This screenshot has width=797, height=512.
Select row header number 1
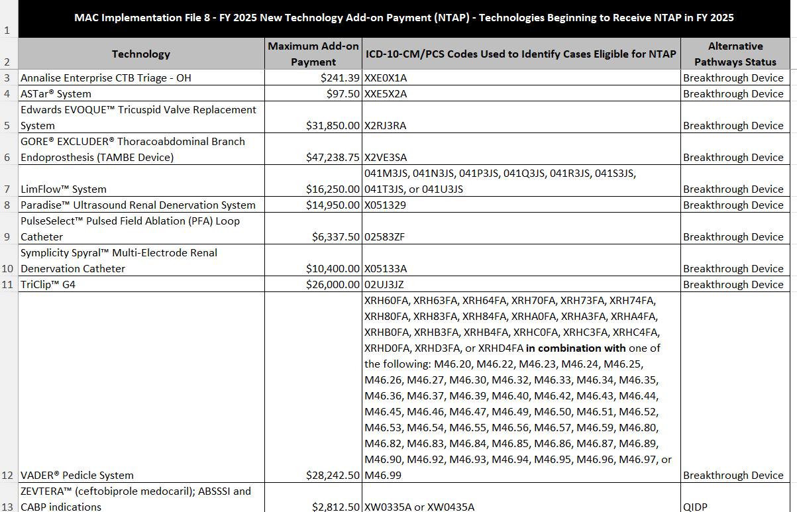click(9, 19)
